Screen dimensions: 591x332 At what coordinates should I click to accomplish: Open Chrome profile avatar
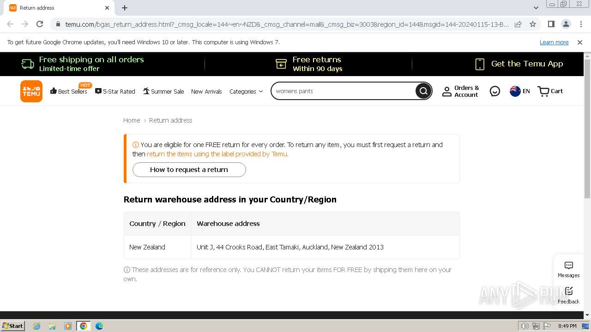coord(566,24)
